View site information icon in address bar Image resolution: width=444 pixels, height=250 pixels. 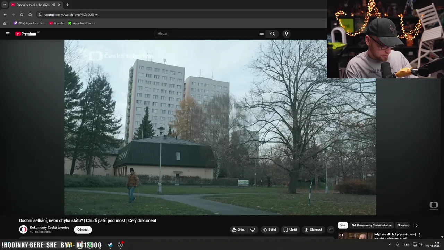pyautogui.click(x=40, y=15)
